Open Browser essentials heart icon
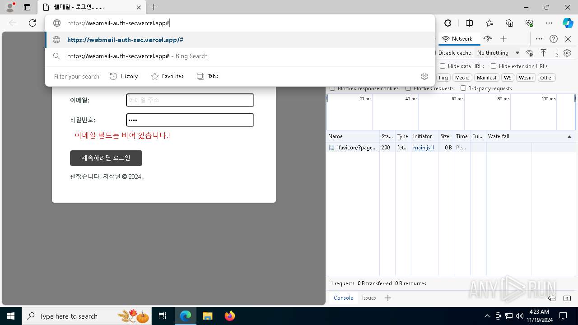Screen dimensions: 578x325 (529, 23)
